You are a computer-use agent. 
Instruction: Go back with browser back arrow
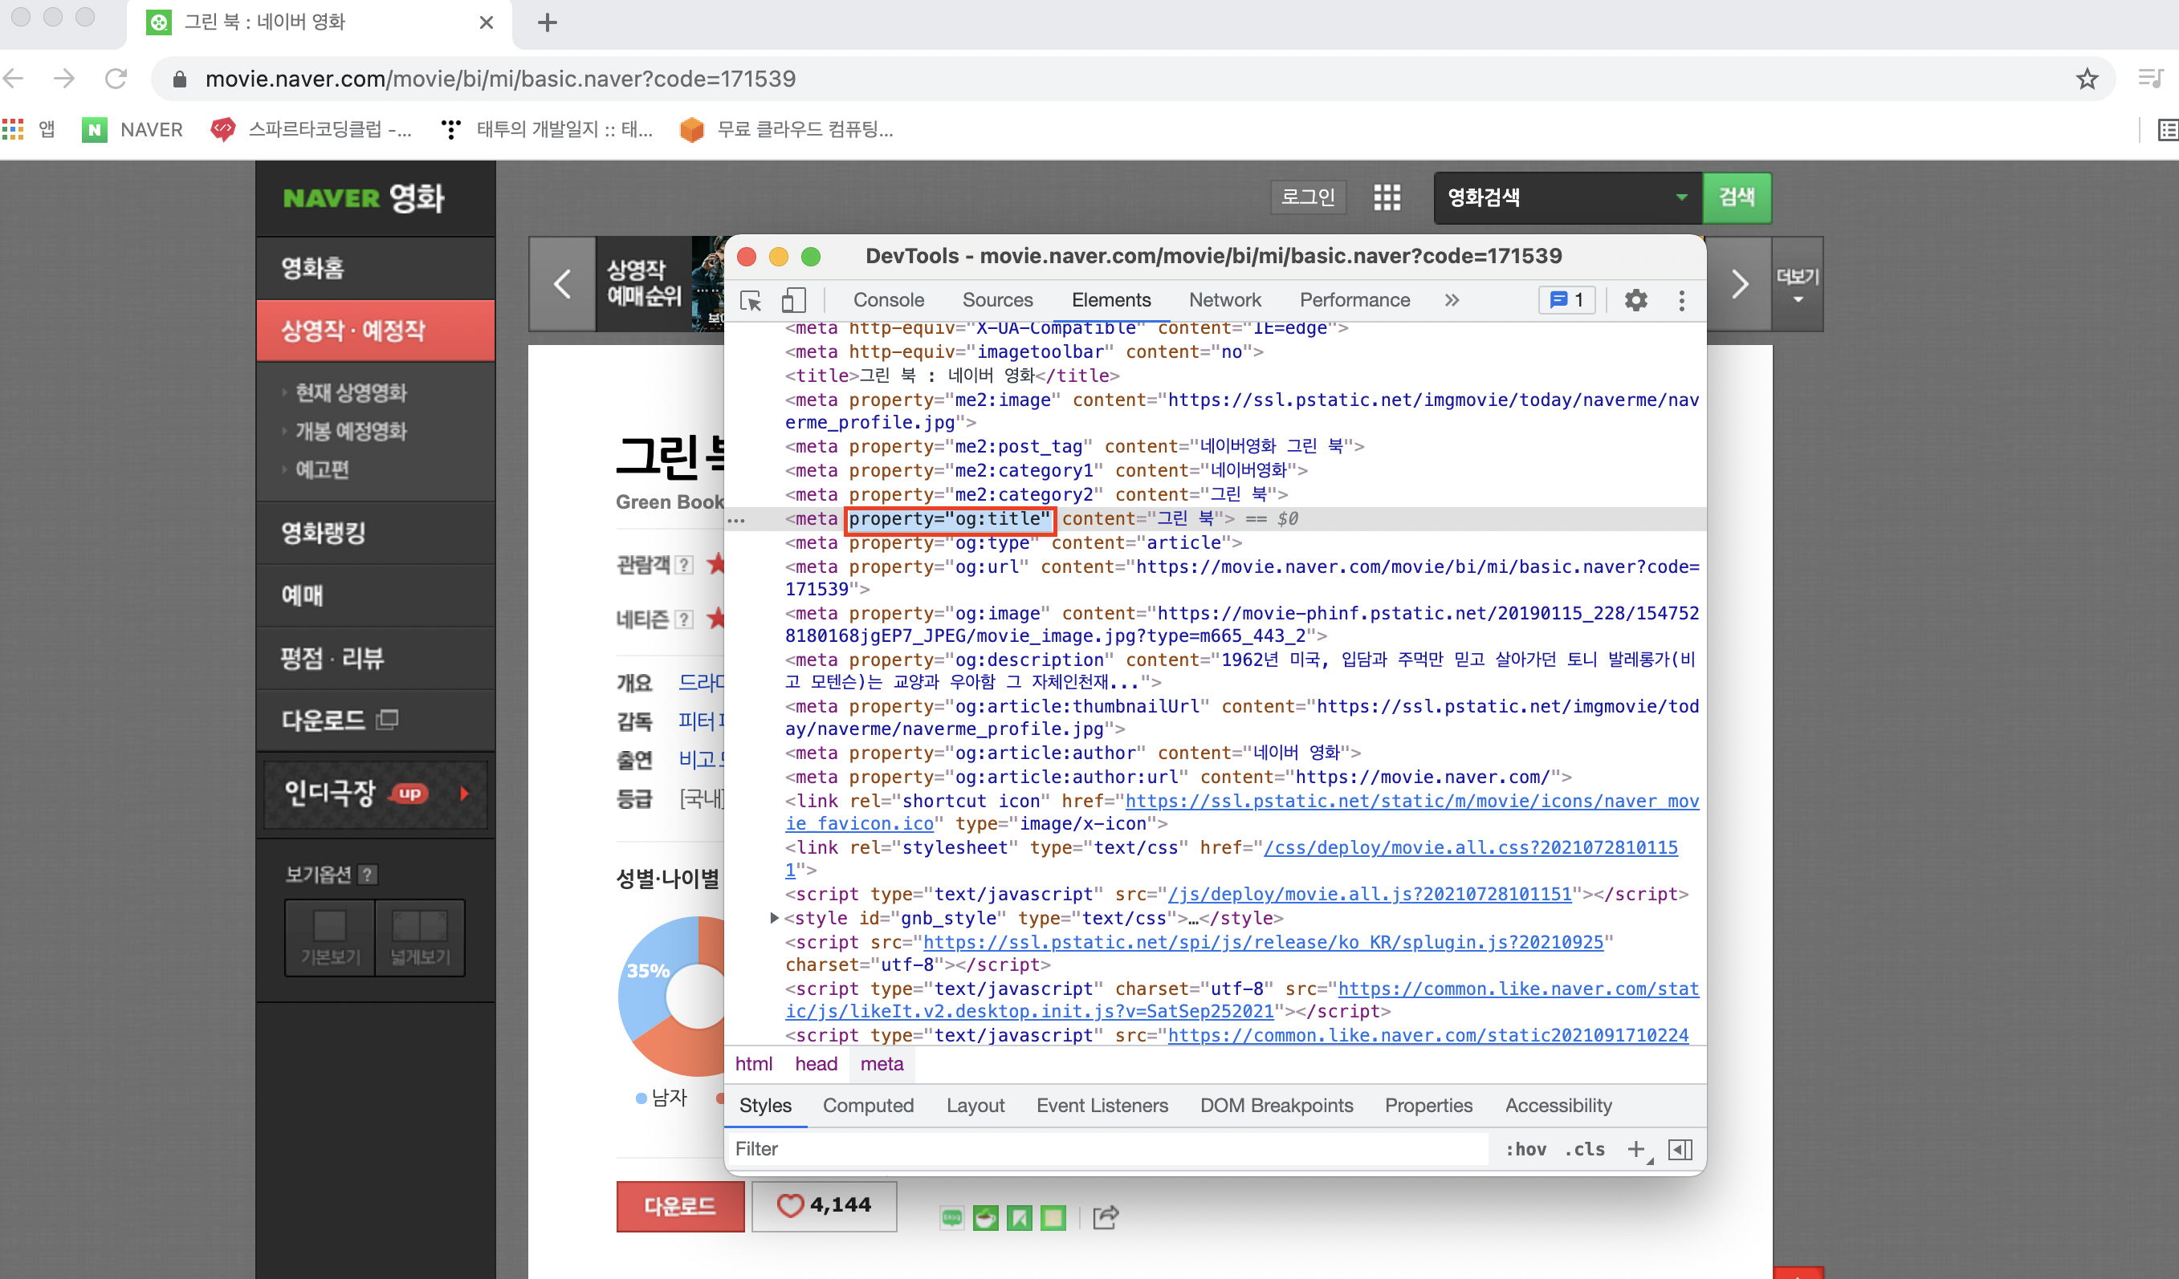click(14, 79)
